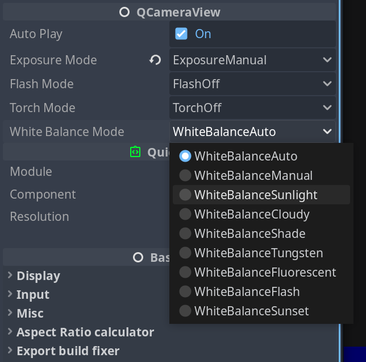Click the QCameraView circle node icon
The image size is (366, 362).
124,12
